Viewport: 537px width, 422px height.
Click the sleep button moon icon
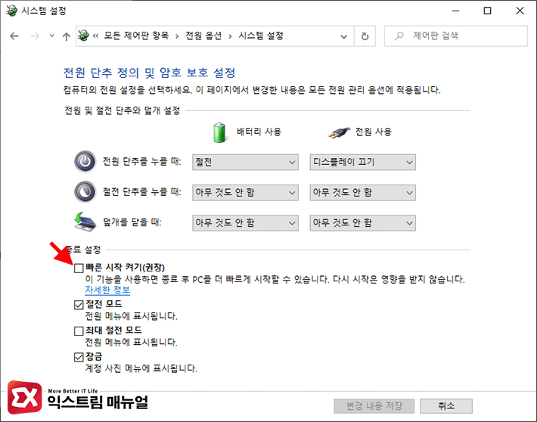[x=85, y=192]
